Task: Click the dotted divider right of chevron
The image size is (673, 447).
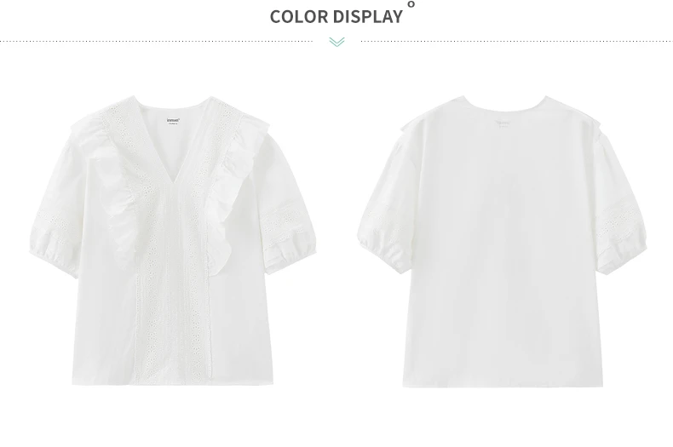Action: (517, 42)
